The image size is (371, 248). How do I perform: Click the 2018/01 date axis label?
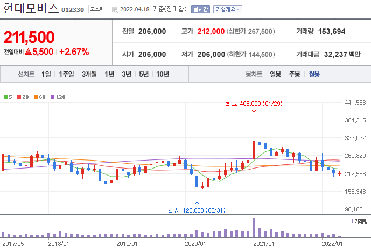[59, 244]
